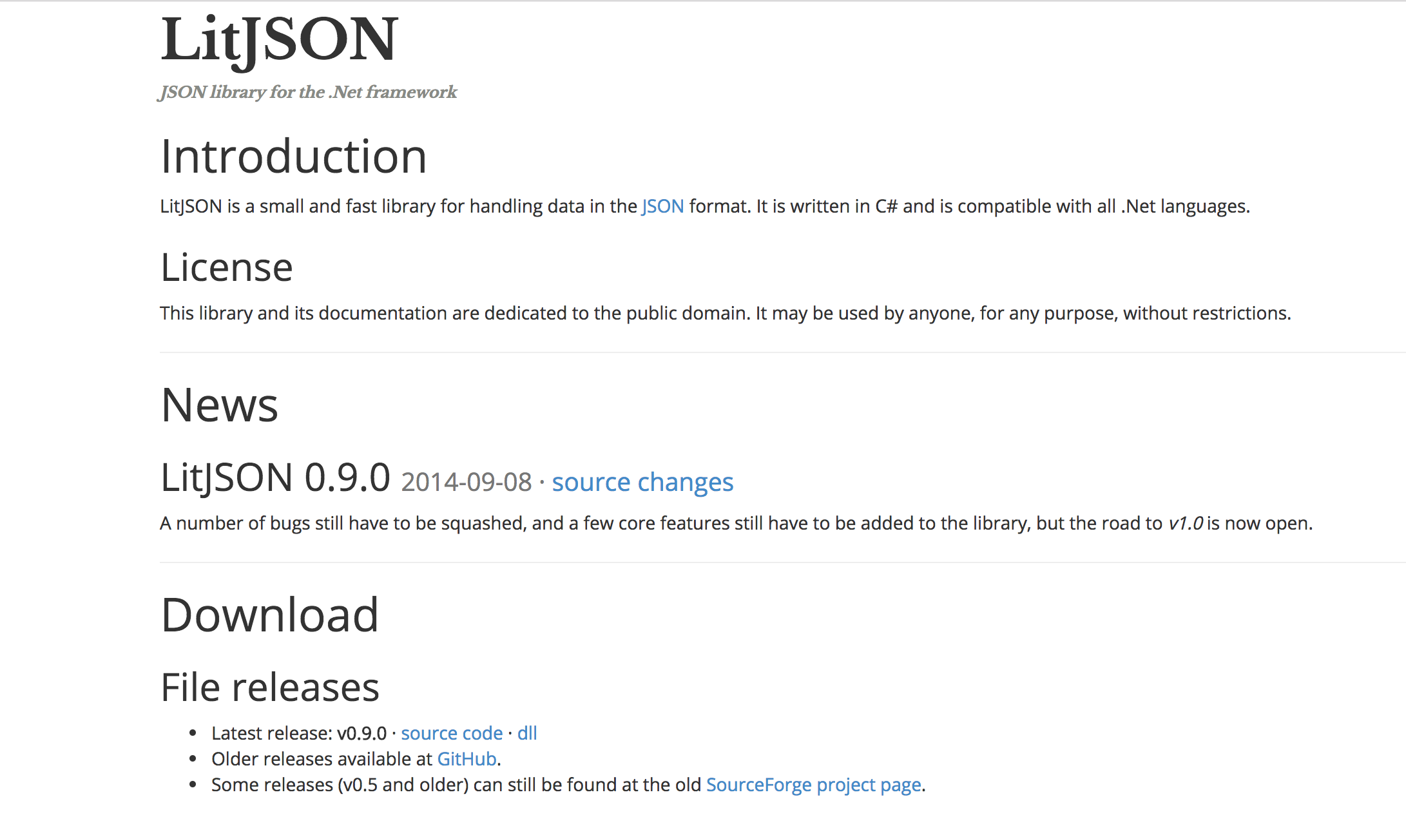Click the small and fast library sentence
Viewport: 1406px width, 826px height.
pyautogui.click(x=705, y=206)
